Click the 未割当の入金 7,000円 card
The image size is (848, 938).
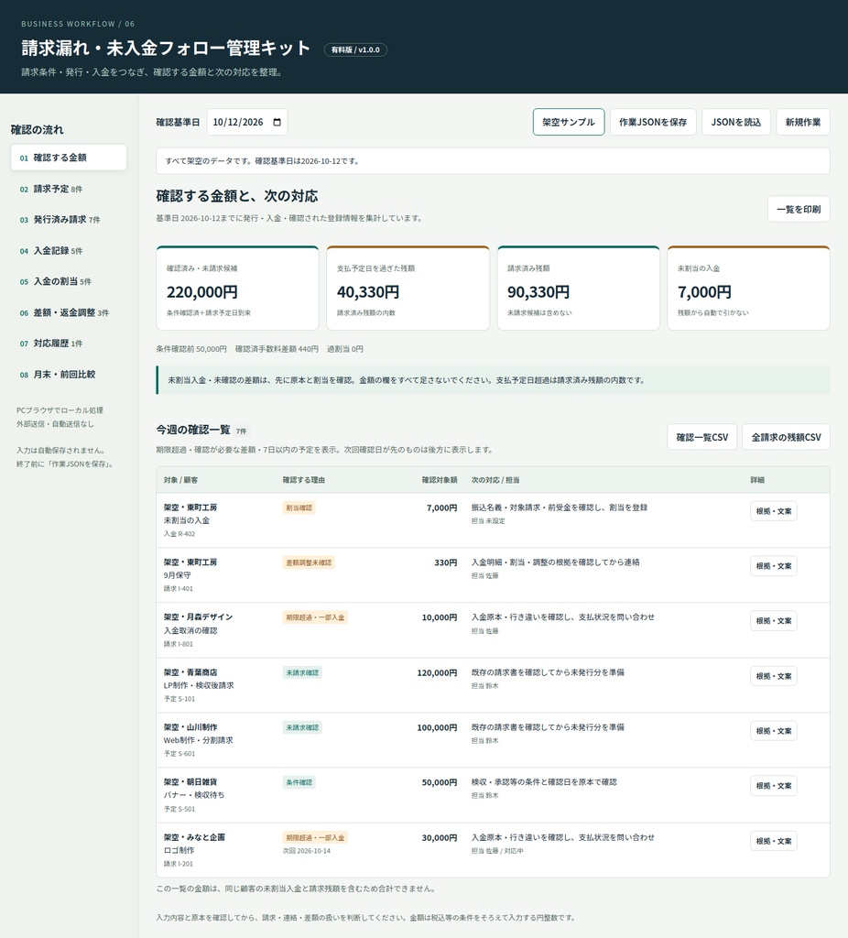[x=749, y=288]
